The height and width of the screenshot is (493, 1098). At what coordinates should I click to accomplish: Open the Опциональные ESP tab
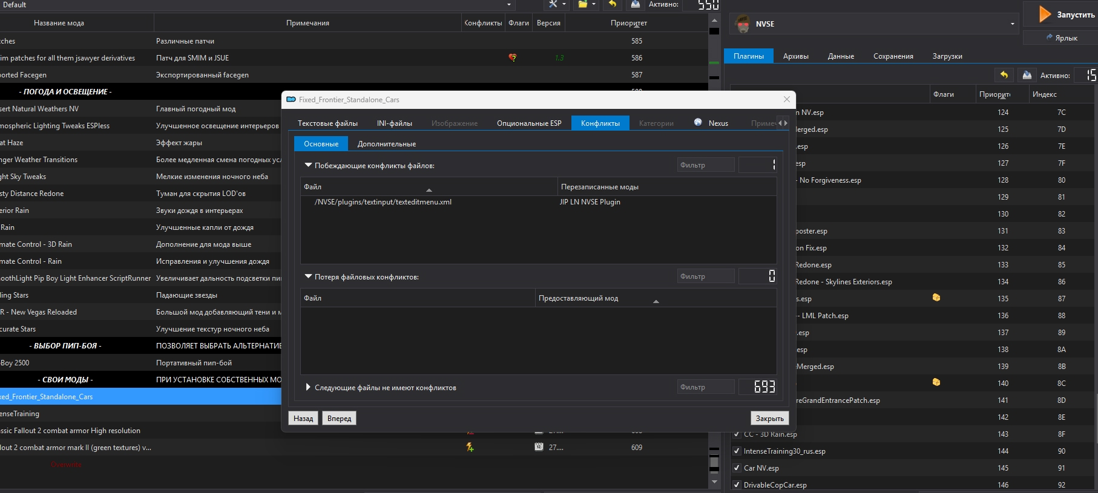528,123
